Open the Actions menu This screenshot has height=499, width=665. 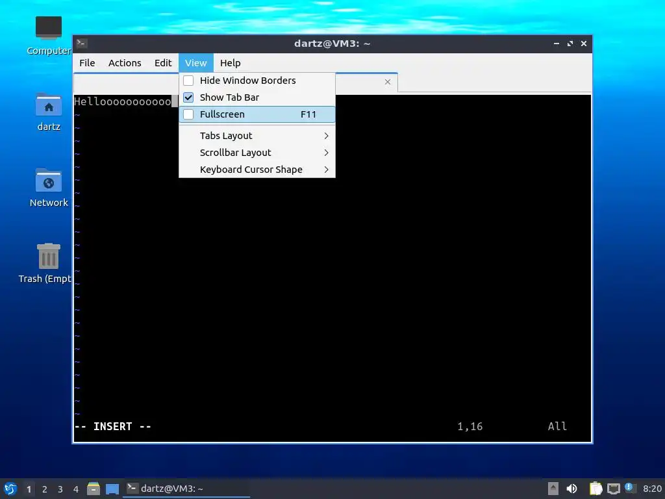pyautogui.click(x=125, y=63)
